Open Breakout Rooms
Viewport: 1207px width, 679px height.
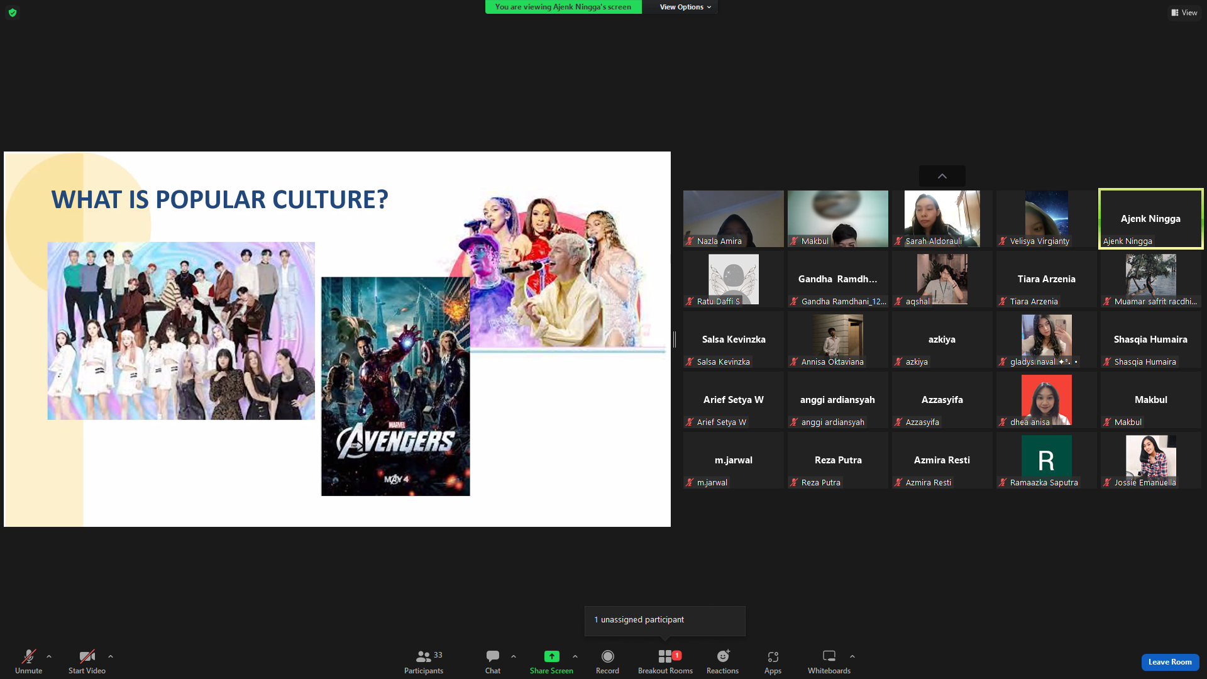[x=665, y=661]
